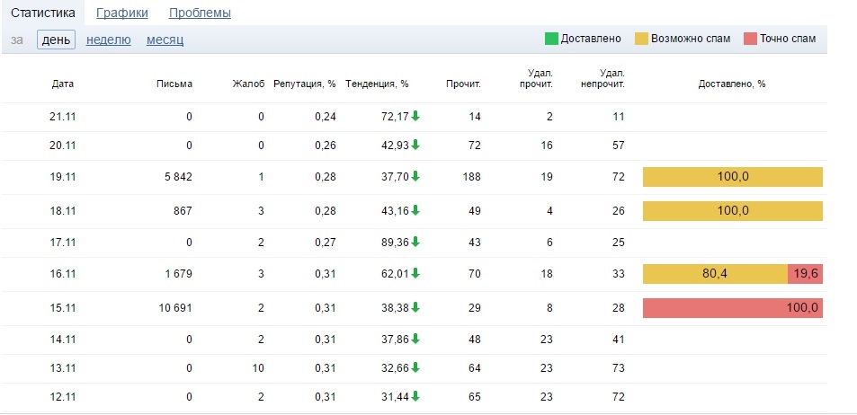Show statistics for месяц
The height and width of the screenshot is (415, 857).
165,40
